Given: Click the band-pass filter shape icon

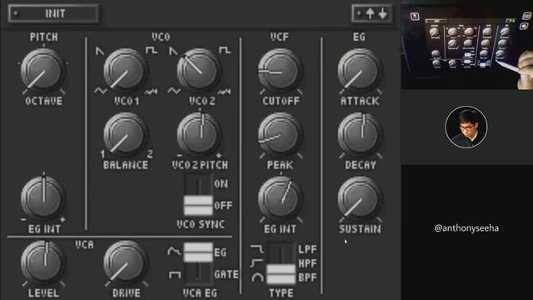Looking at the screenshot, I should tap(257, 277).
